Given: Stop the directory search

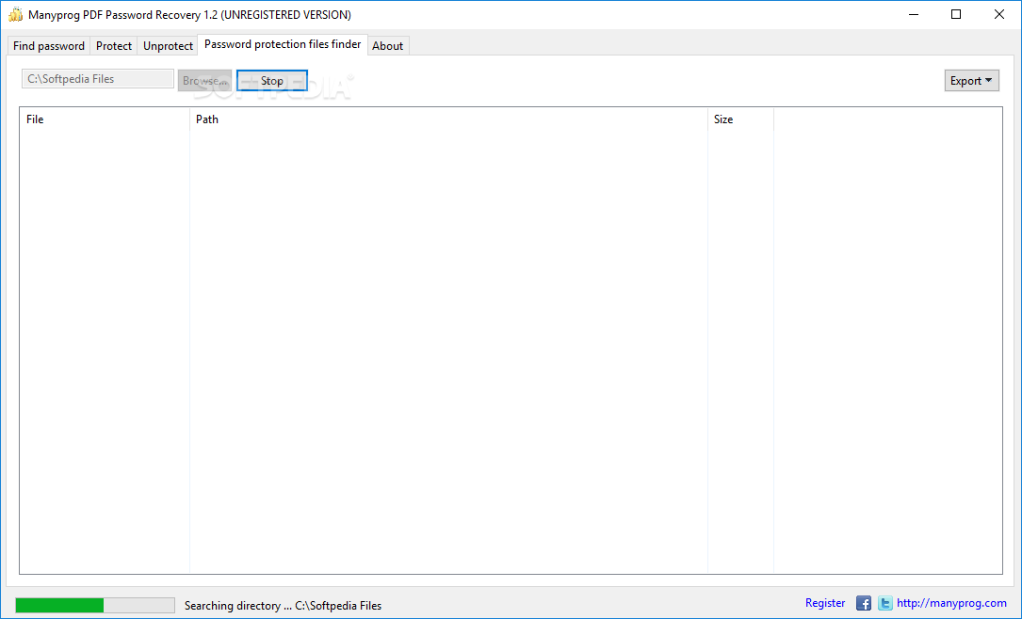Looking at the screenshot, I should point(272,81).
